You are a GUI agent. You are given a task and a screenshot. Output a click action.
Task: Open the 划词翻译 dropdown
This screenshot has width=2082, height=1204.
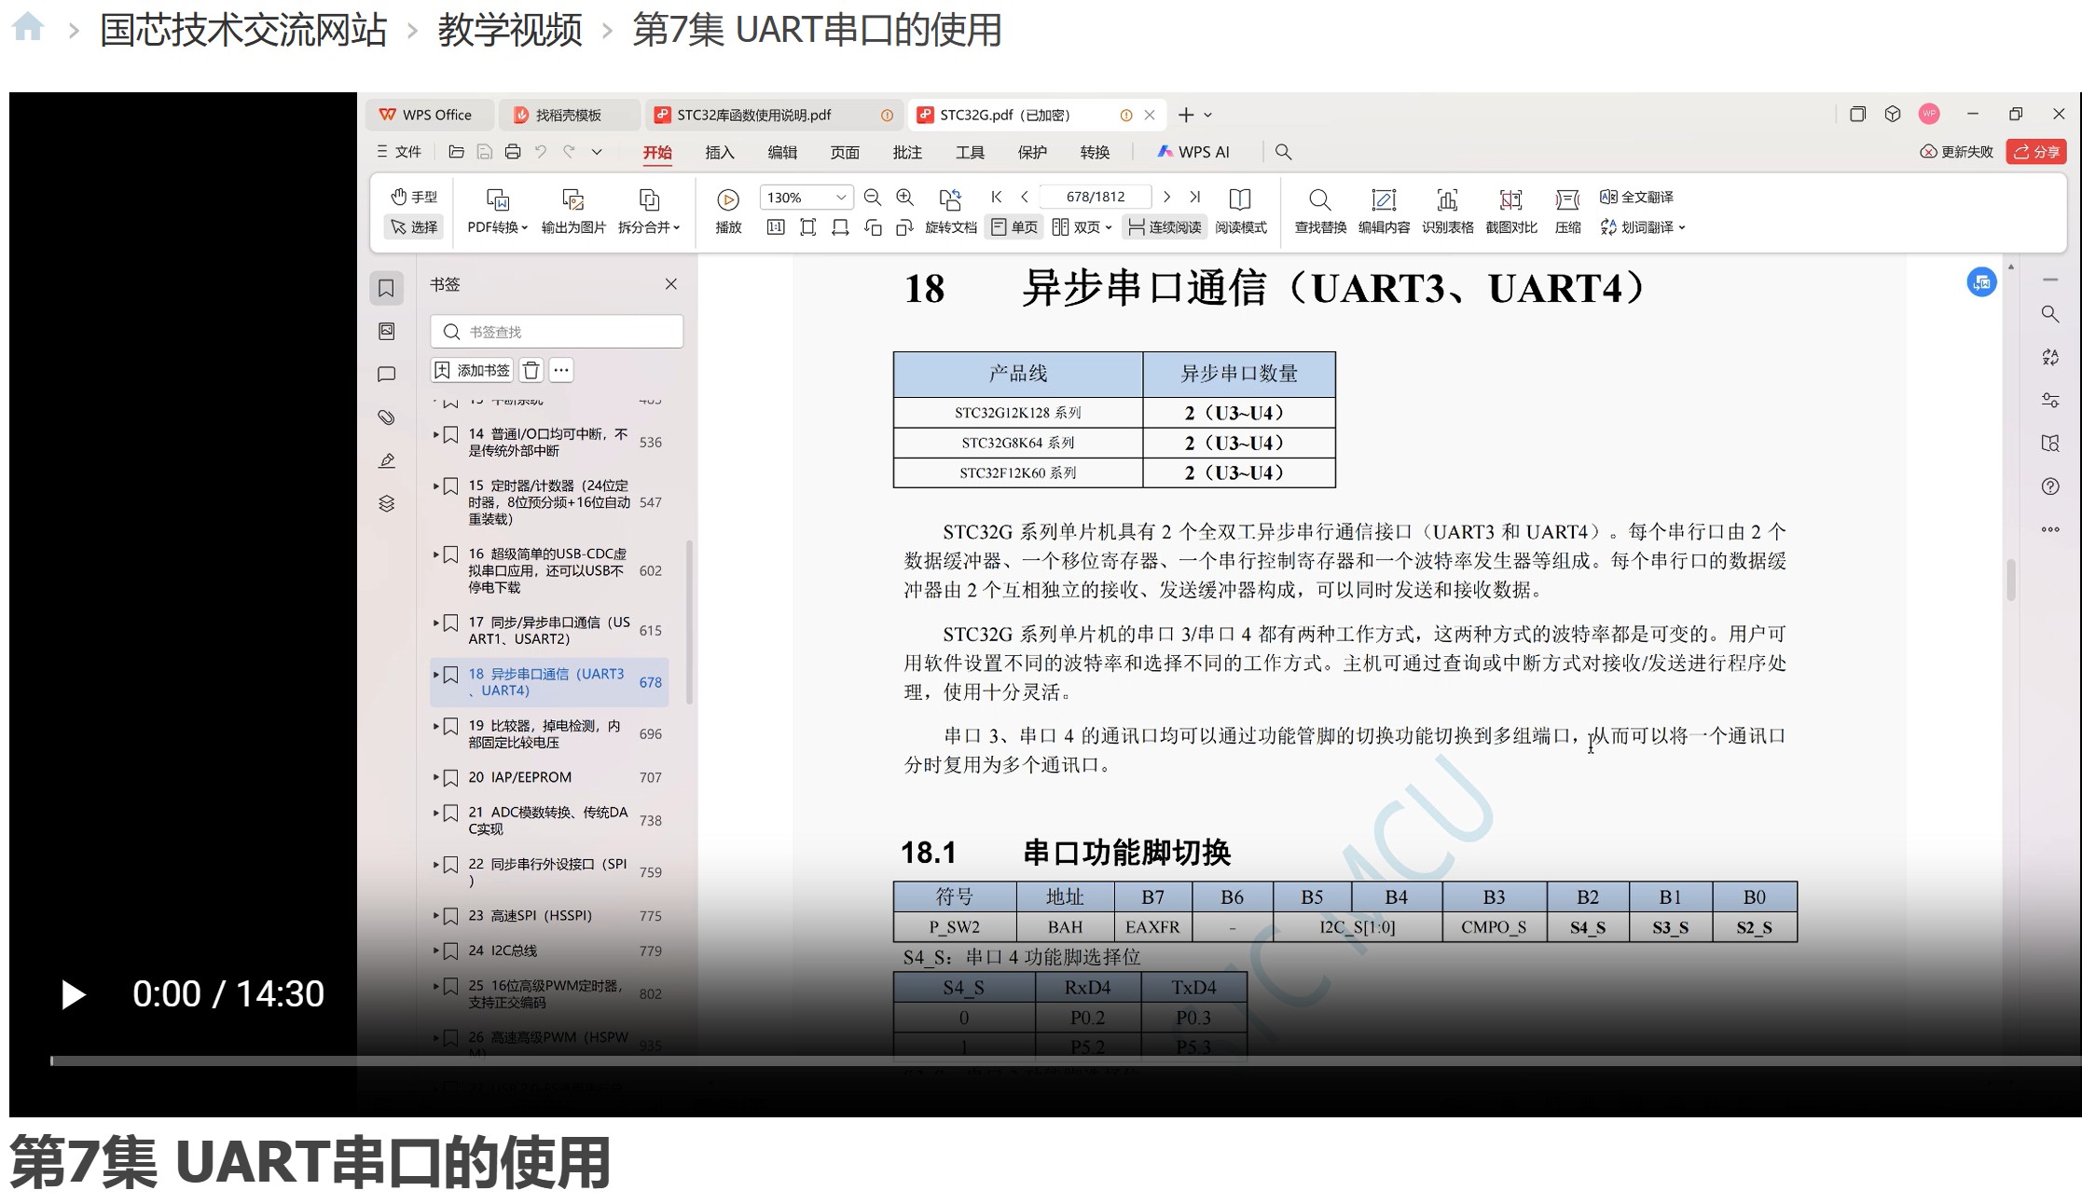click(x=1643, y=226)
